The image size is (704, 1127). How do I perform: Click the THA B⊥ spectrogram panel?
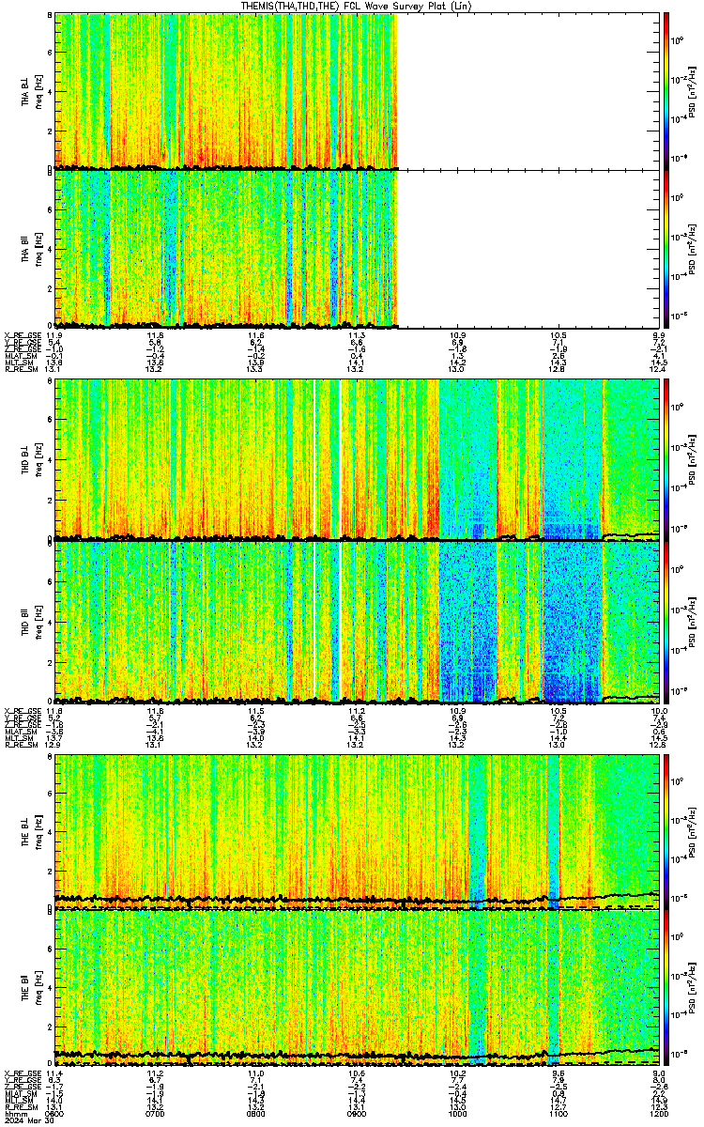pyautogui.click(x=356, y=92)
